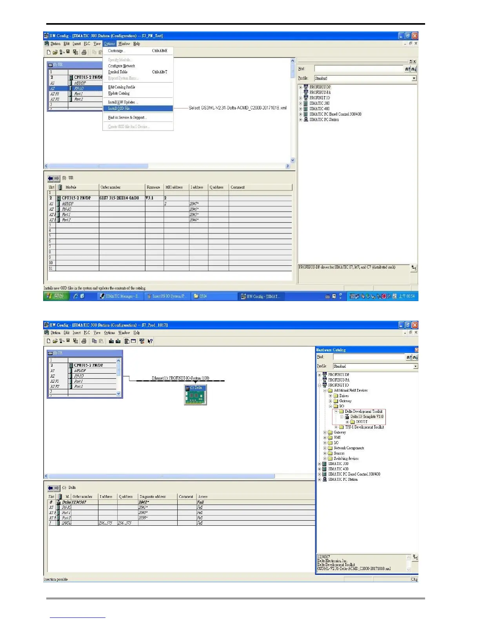This screenshot has height=621, width=480.
Task: Switch to Insert PN IO System taskbar item
Action: (x=167, y=296)
